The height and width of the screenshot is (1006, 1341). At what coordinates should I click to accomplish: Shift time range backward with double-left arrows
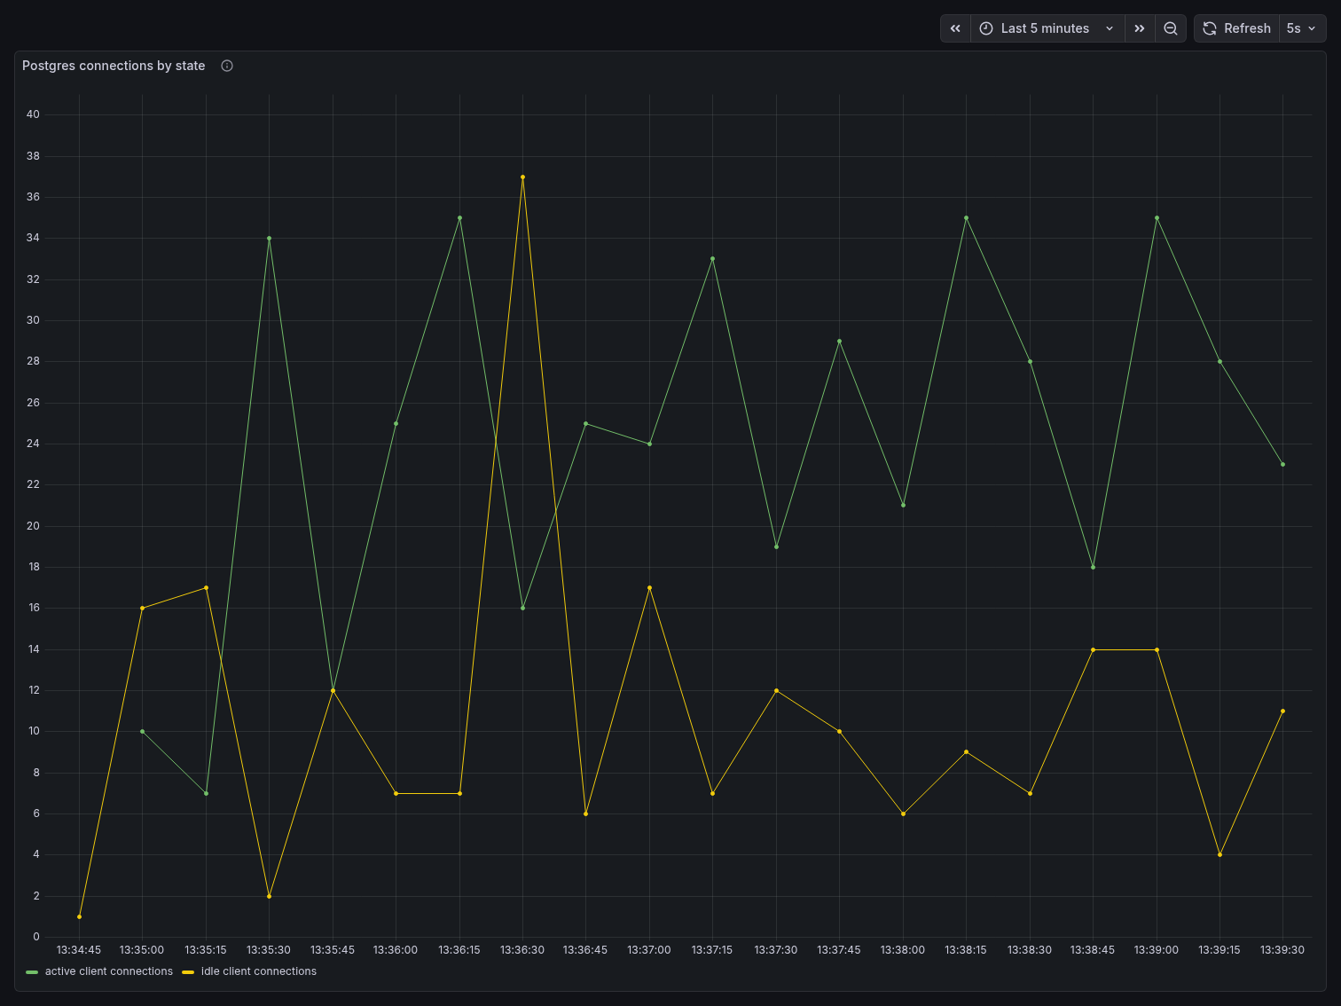(955, 28)
